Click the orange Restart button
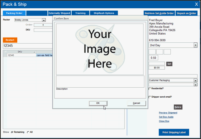The width and height of the screenshot is (201, 139). (x=10, y=40)
